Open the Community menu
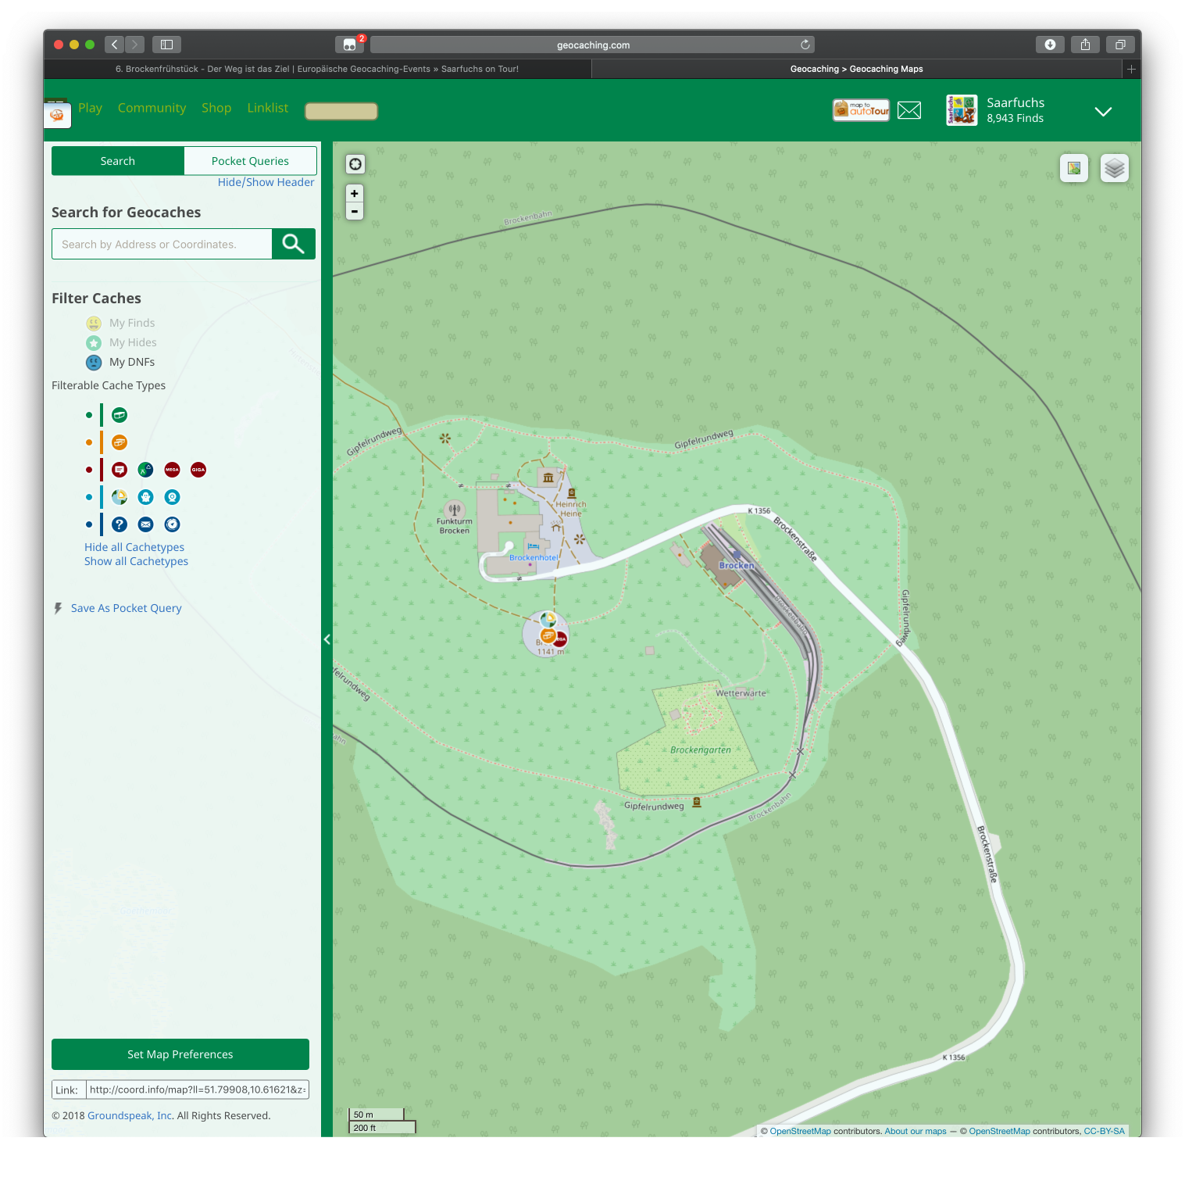 [x=152, y=108]
